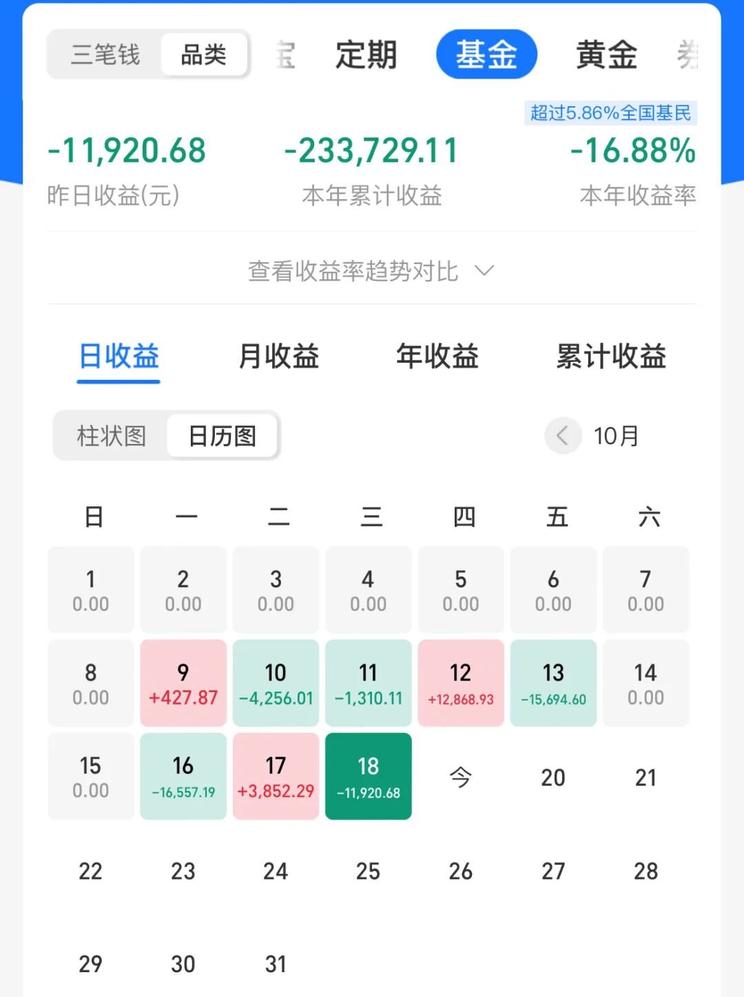Viewport: 744px width, 997px height.
Task: Switch to 月收益 tab
Action: 278,357
